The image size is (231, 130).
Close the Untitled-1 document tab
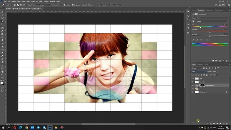coord(42,9)
